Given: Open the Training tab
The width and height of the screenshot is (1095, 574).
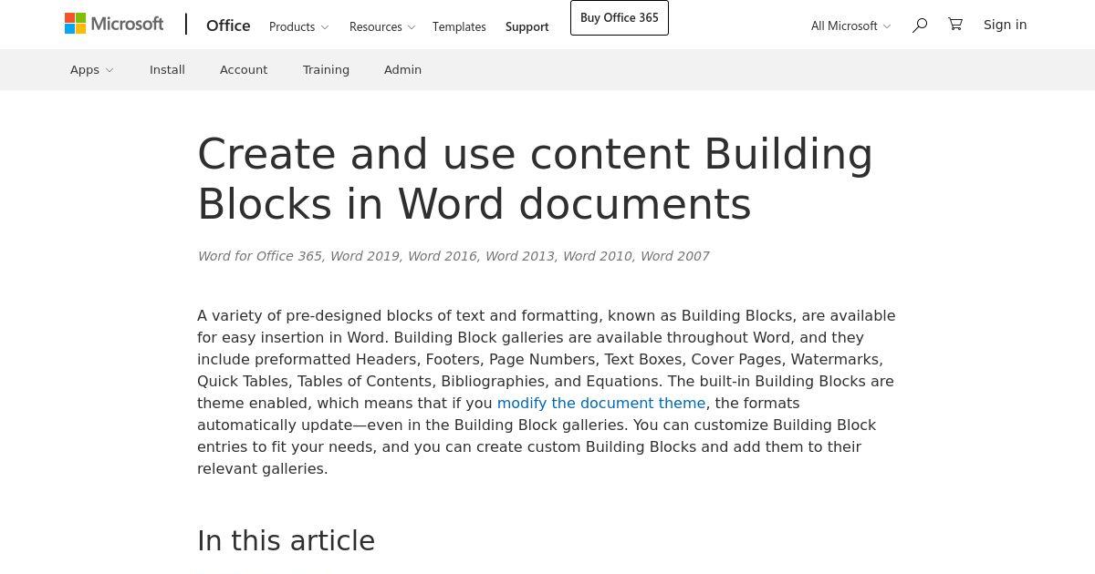Looking at the screenshot, I should click(326, 69).
